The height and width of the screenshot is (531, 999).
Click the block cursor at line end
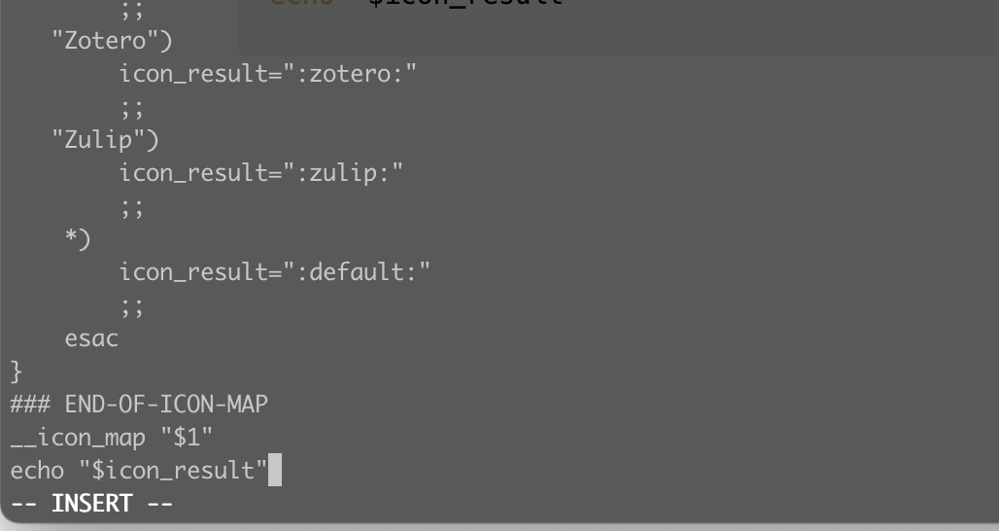pos(275,471)
